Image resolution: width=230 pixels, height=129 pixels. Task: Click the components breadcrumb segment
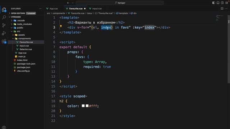(x=59, y=13)
